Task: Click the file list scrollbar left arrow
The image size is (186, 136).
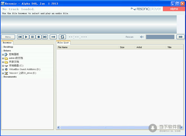Action: (x=58, y=127)
